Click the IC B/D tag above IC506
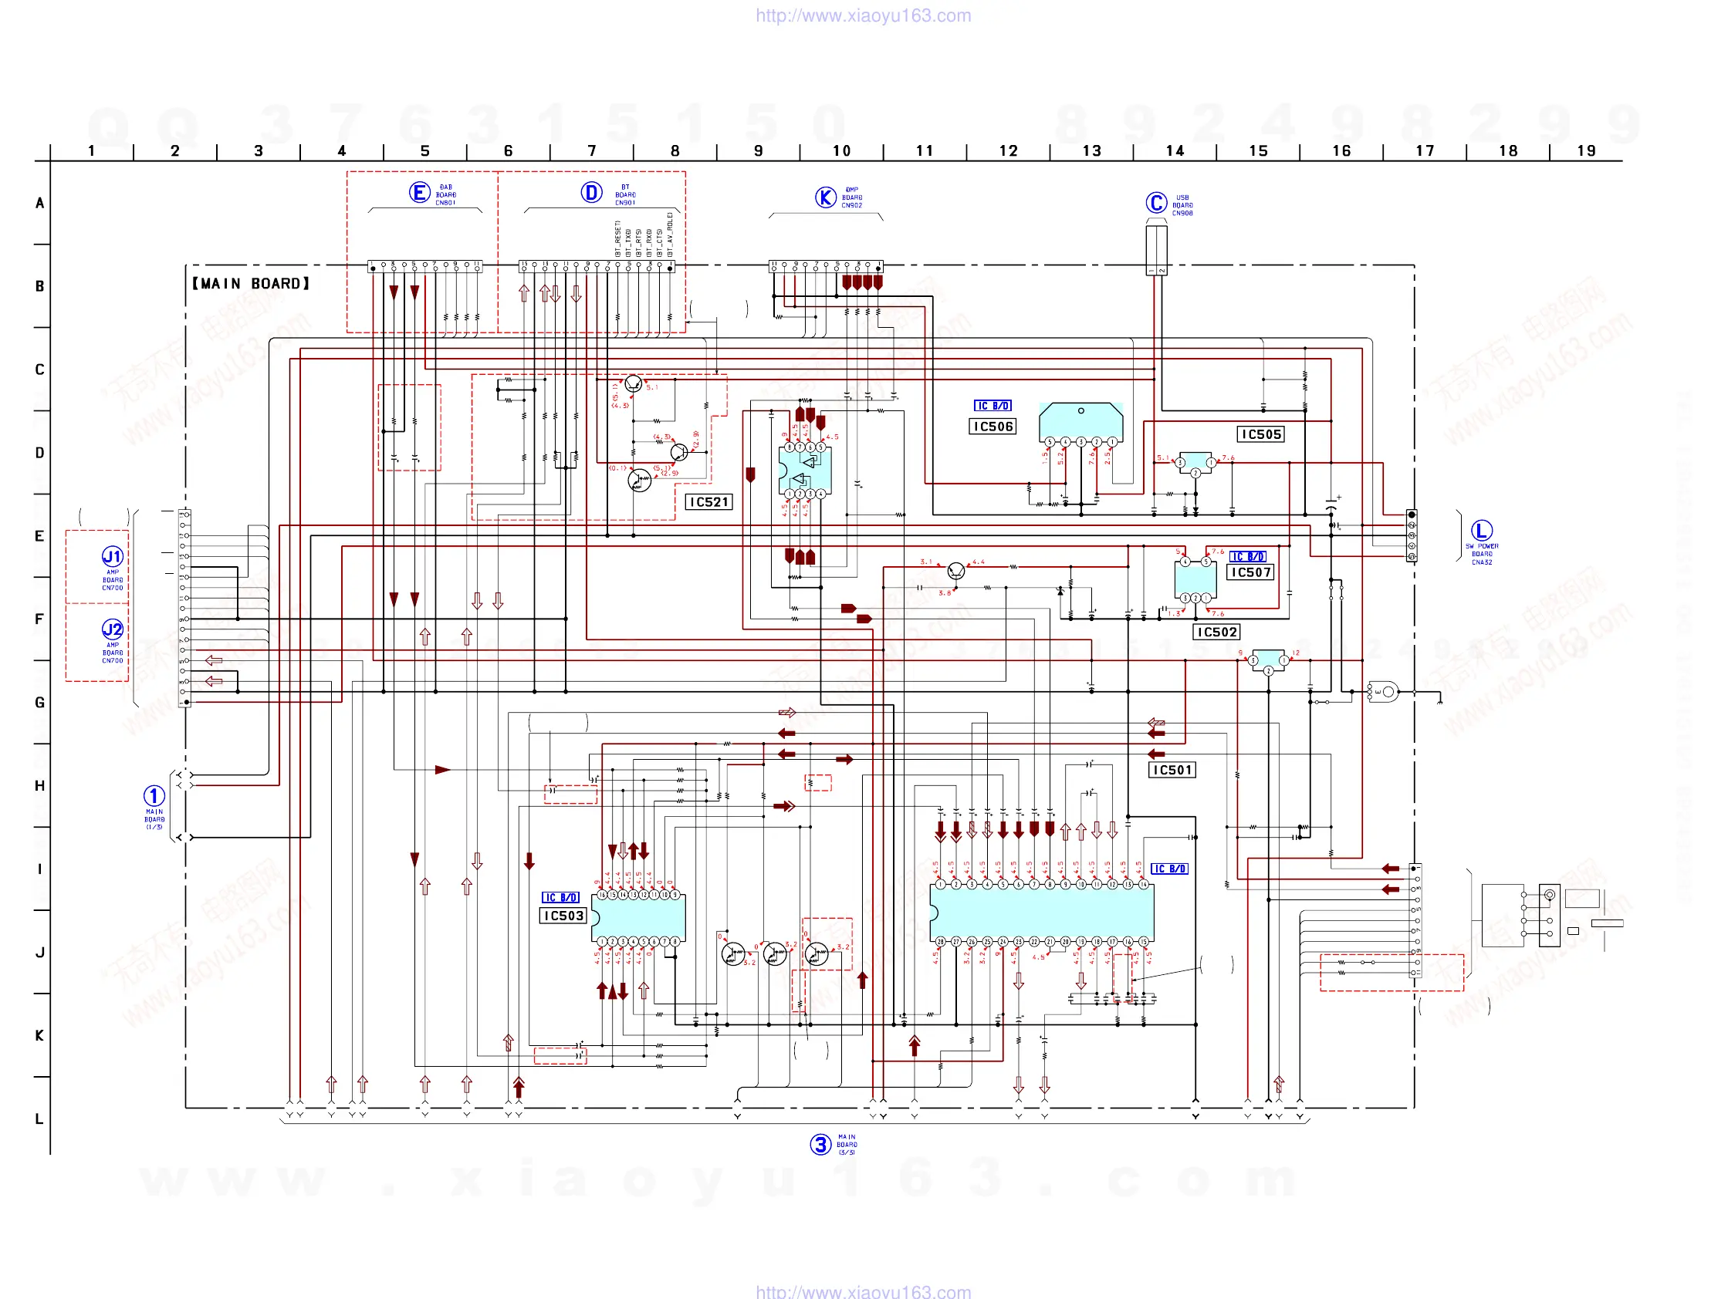The height and width of the screenshot is (1299, 1728). click(x=993, y=406)
